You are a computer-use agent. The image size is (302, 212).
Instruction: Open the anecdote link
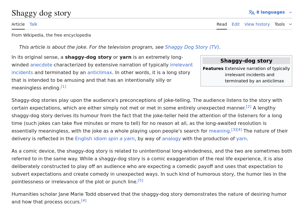pyautogui.click(x=41, y=65)
